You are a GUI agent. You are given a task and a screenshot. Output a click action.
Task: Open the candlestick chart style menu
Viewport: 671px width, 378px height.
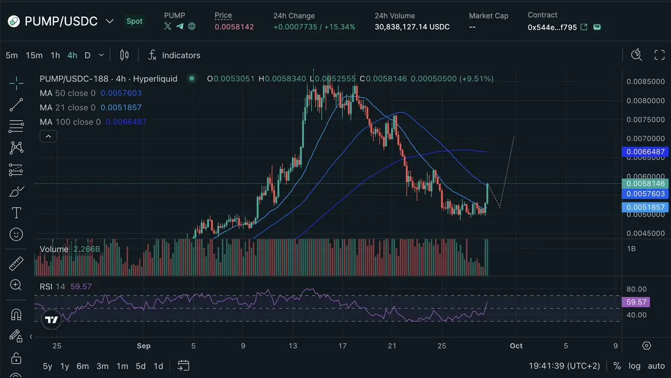point(124,55)
